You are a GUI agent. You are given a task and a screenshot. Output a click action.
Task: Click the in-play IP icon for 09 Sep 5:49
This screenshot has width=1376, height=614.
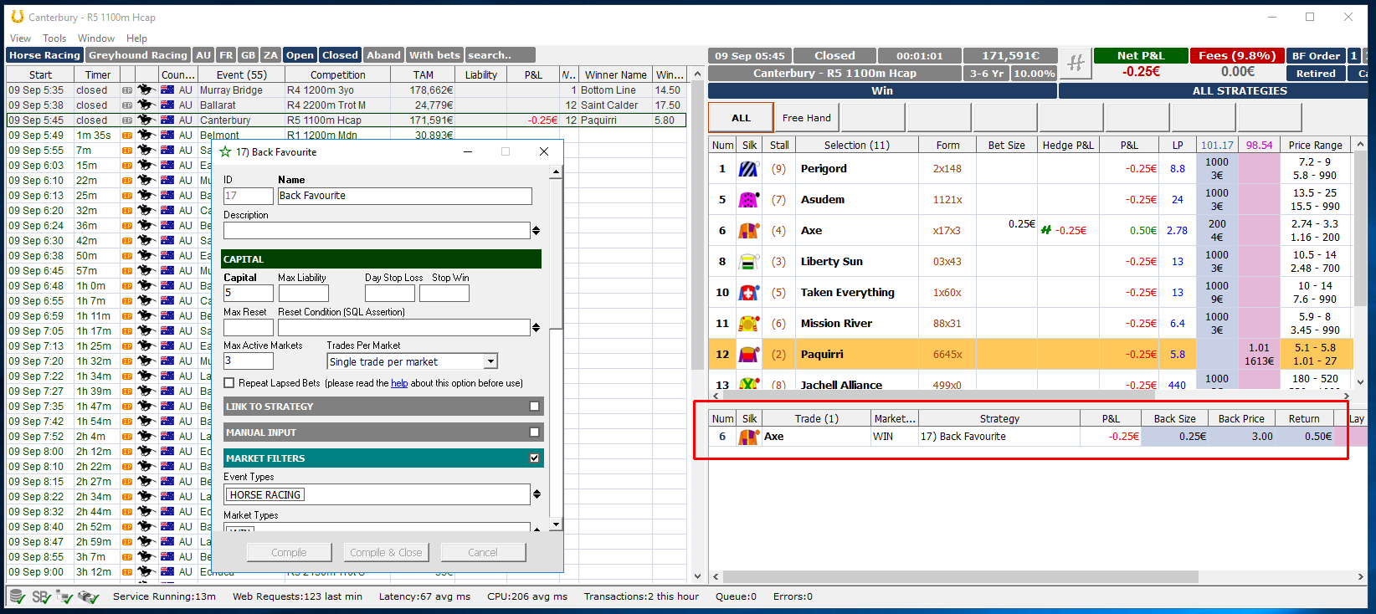click(x=127, y=136)
